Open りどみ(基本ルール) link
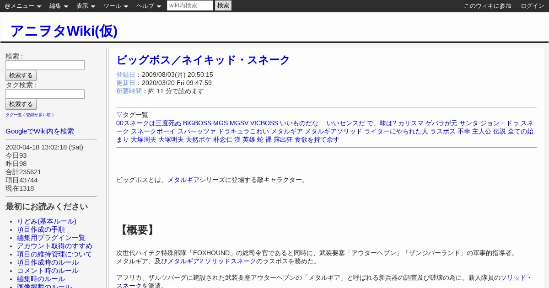This screenshot has width=549, height=288. point(47,221)
